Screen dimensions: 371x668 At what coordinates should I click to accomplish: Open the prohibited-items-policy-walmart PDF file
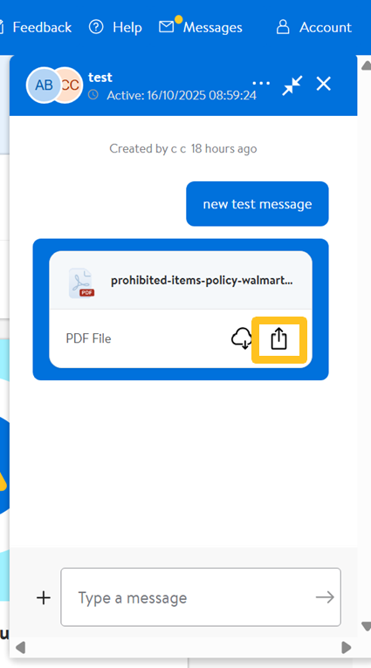click(202, 281)
